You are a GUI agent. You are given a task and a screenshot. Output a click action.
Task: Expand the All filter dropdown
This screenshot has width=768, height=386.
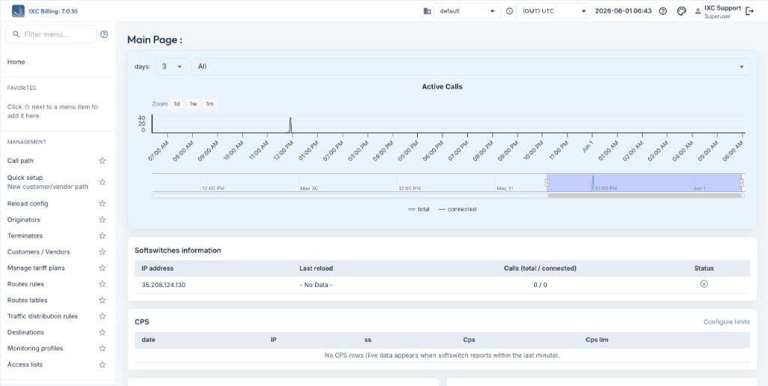470,67
